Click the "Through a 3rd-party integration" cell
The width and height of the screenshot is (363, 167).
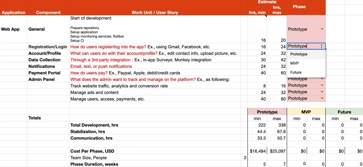click(x=155, y=60)
